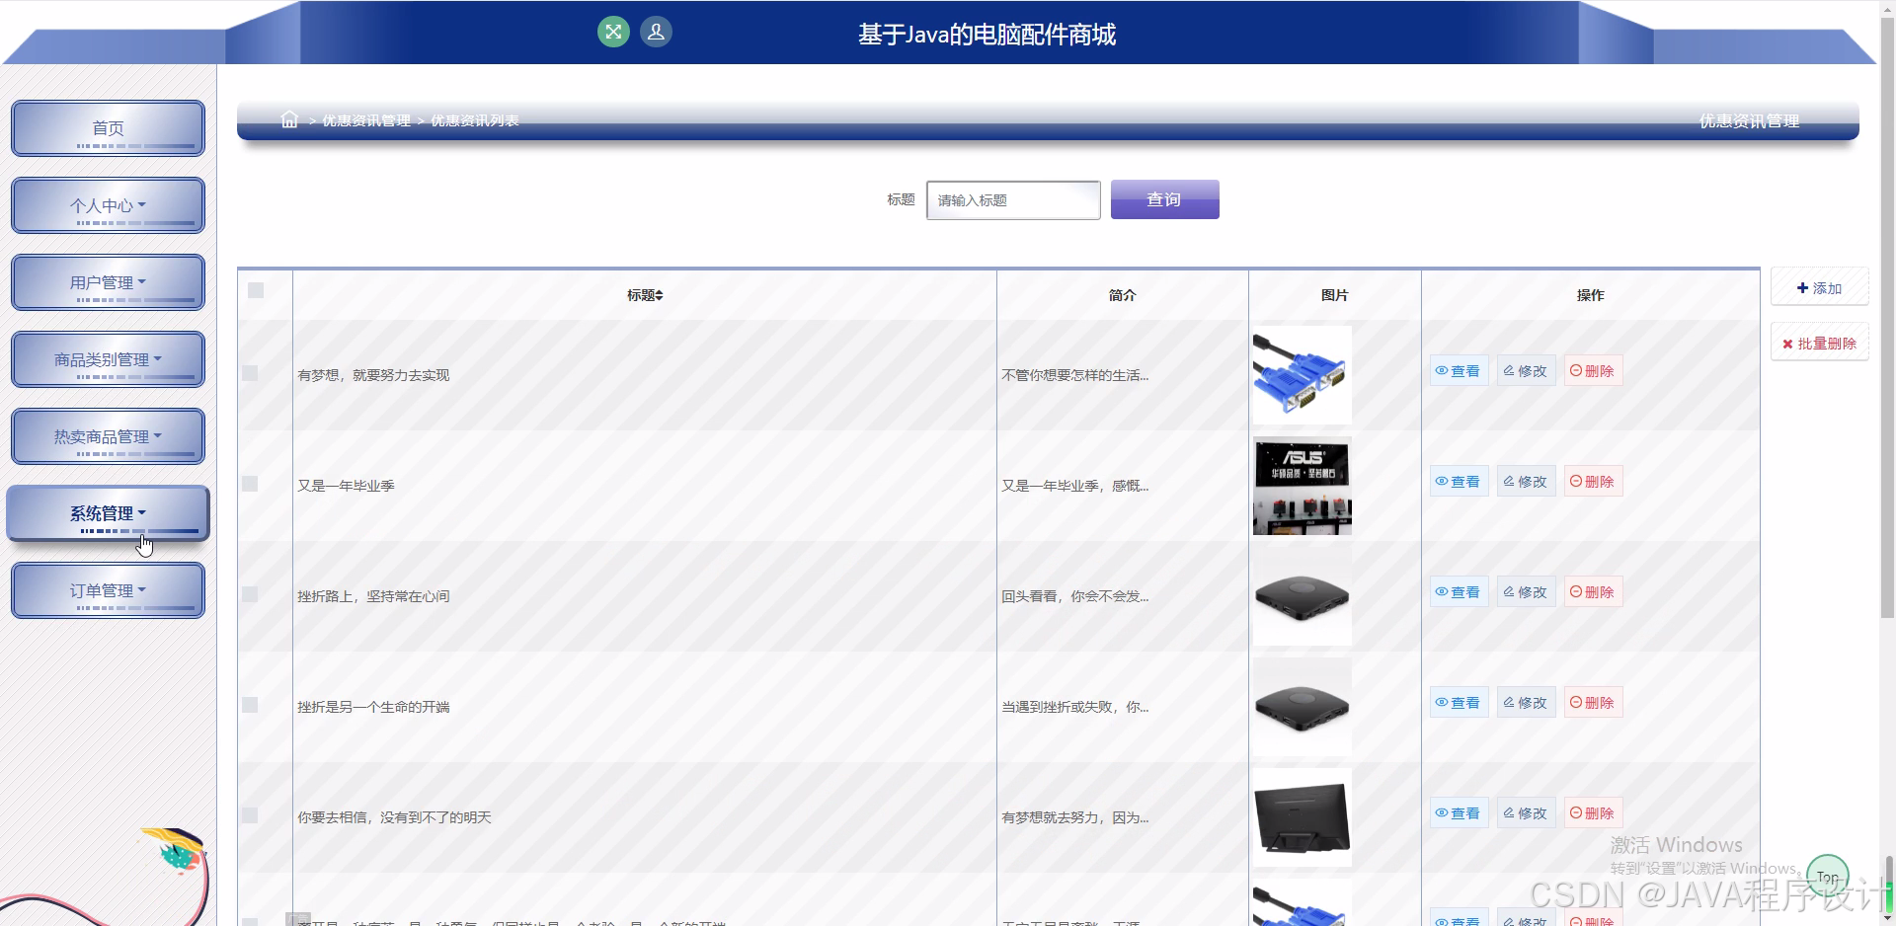
Task: Click 优惠资讯列表 breadcrumb link
Action: click(475, 120)
